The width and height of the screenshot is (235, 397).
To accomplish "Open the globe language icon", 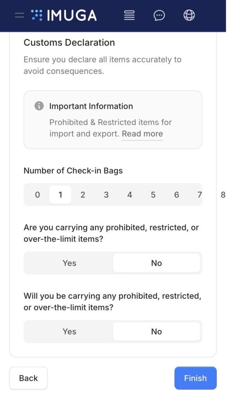I will pos(189,16).
